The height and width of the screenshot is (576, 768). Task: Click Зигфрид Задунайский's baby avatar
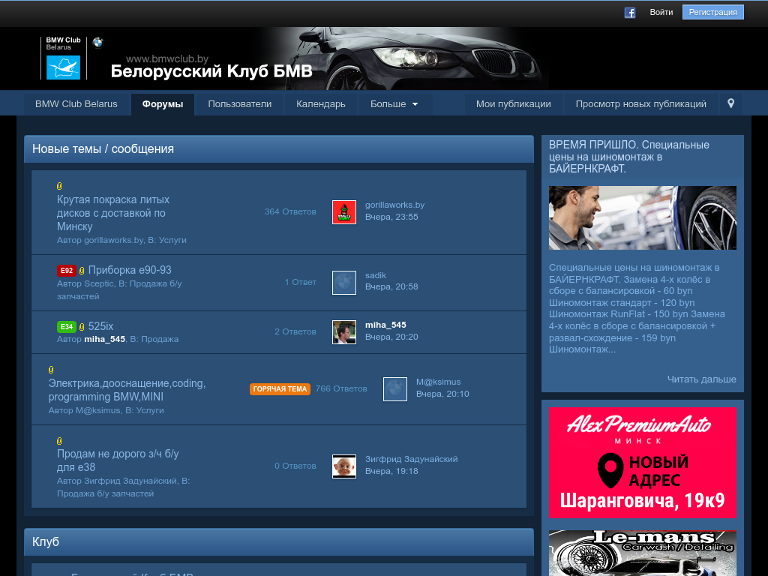pyautogui.click(x=344, y=466)
